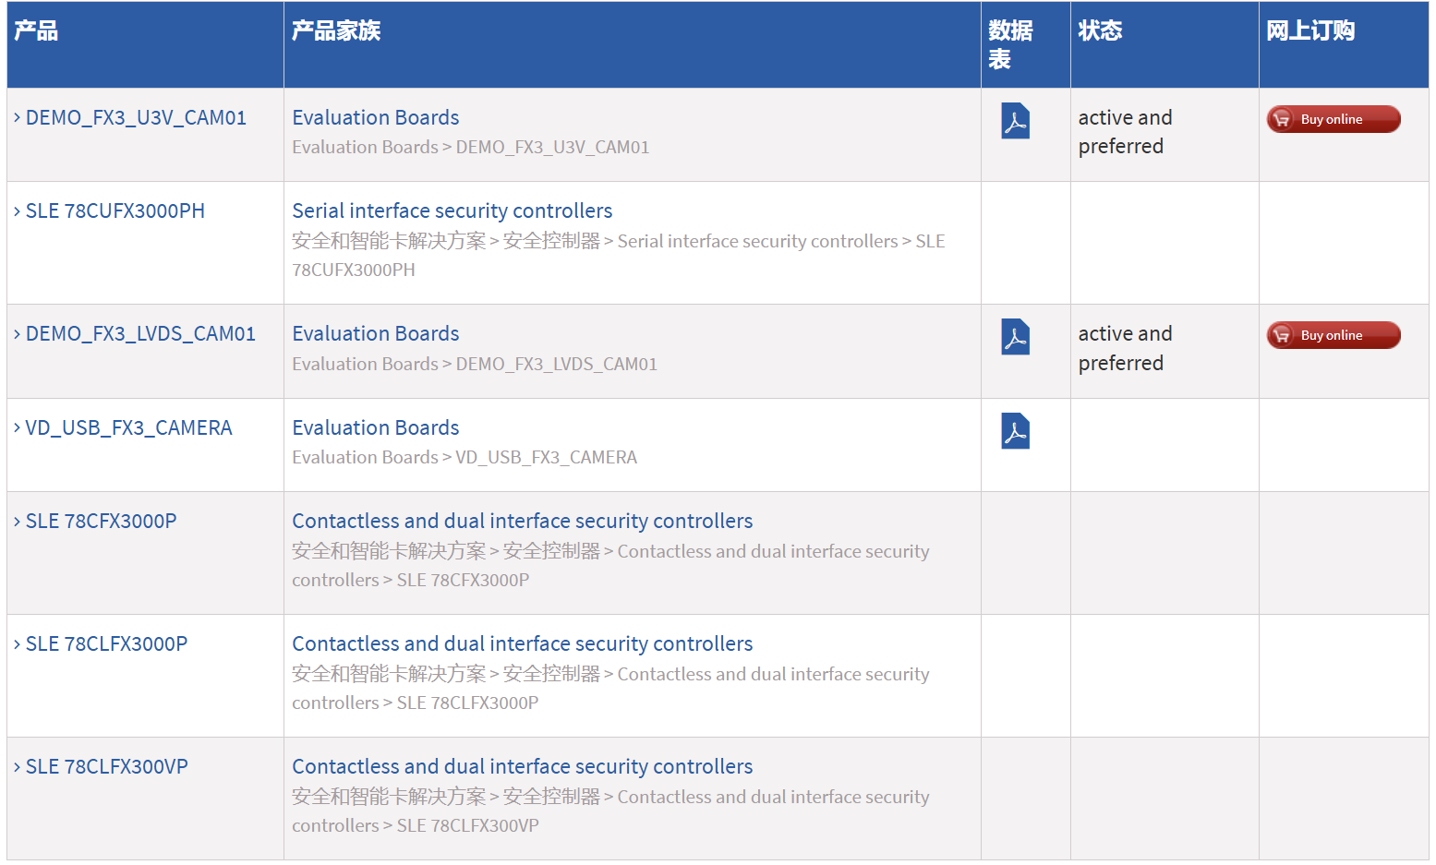Viewport: 1436px width, 865px height.
Task: Expand the VD_USB_FX3_CAMERA row chevron
Action: click(16, 427)
